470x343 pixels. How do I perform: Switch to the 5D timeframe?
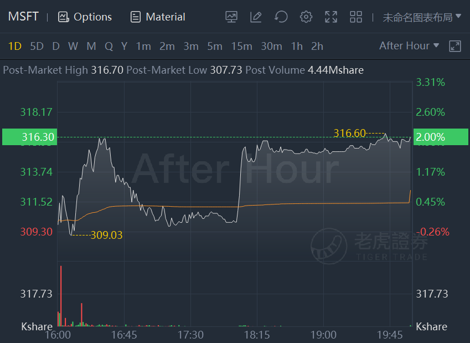point(37,46)
